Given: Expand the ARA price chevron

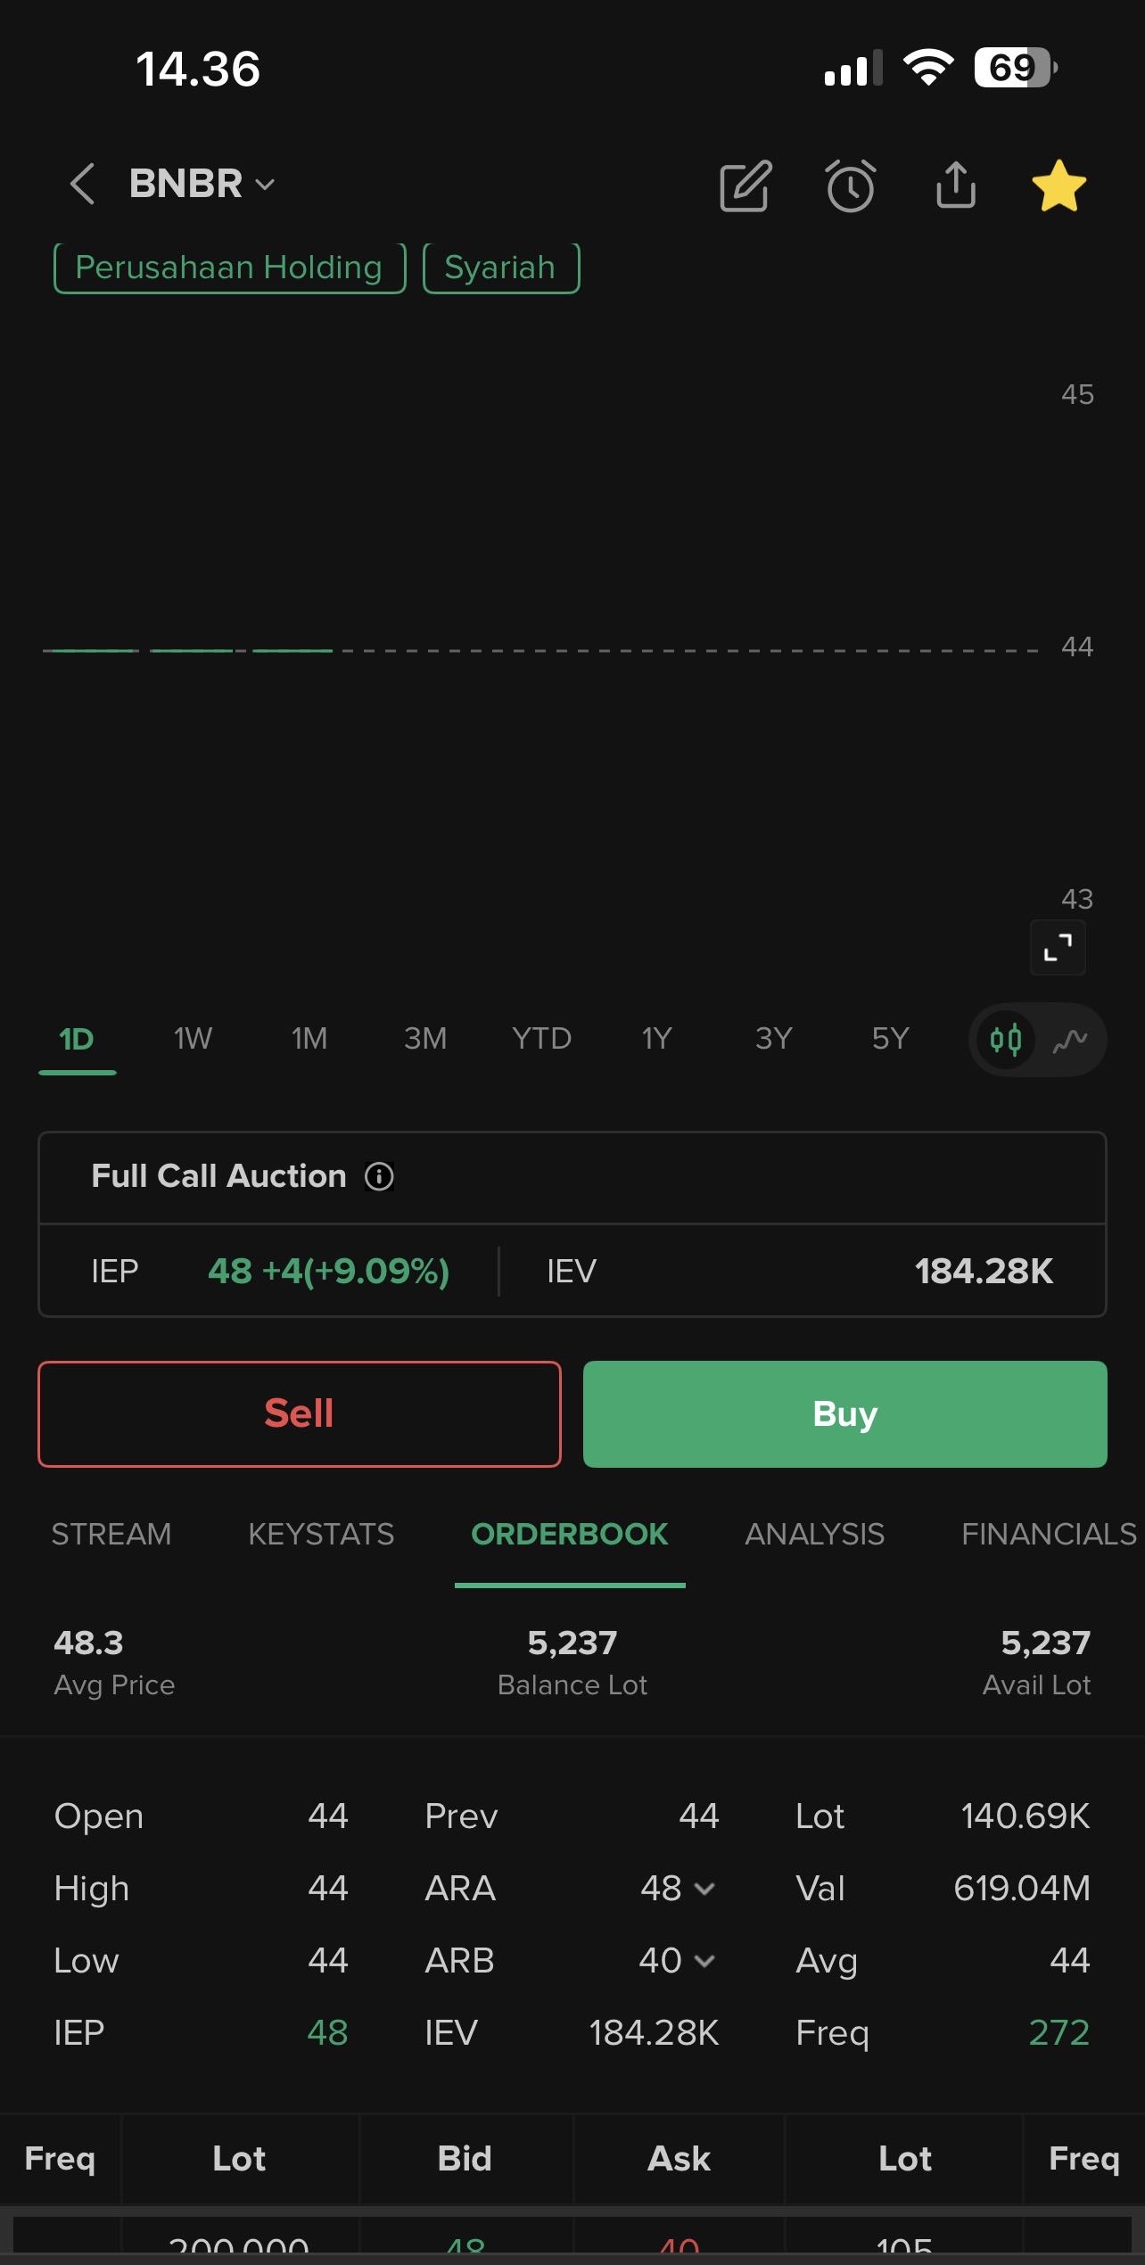Looking at the screenshot, I should [x=704, y=1889].
